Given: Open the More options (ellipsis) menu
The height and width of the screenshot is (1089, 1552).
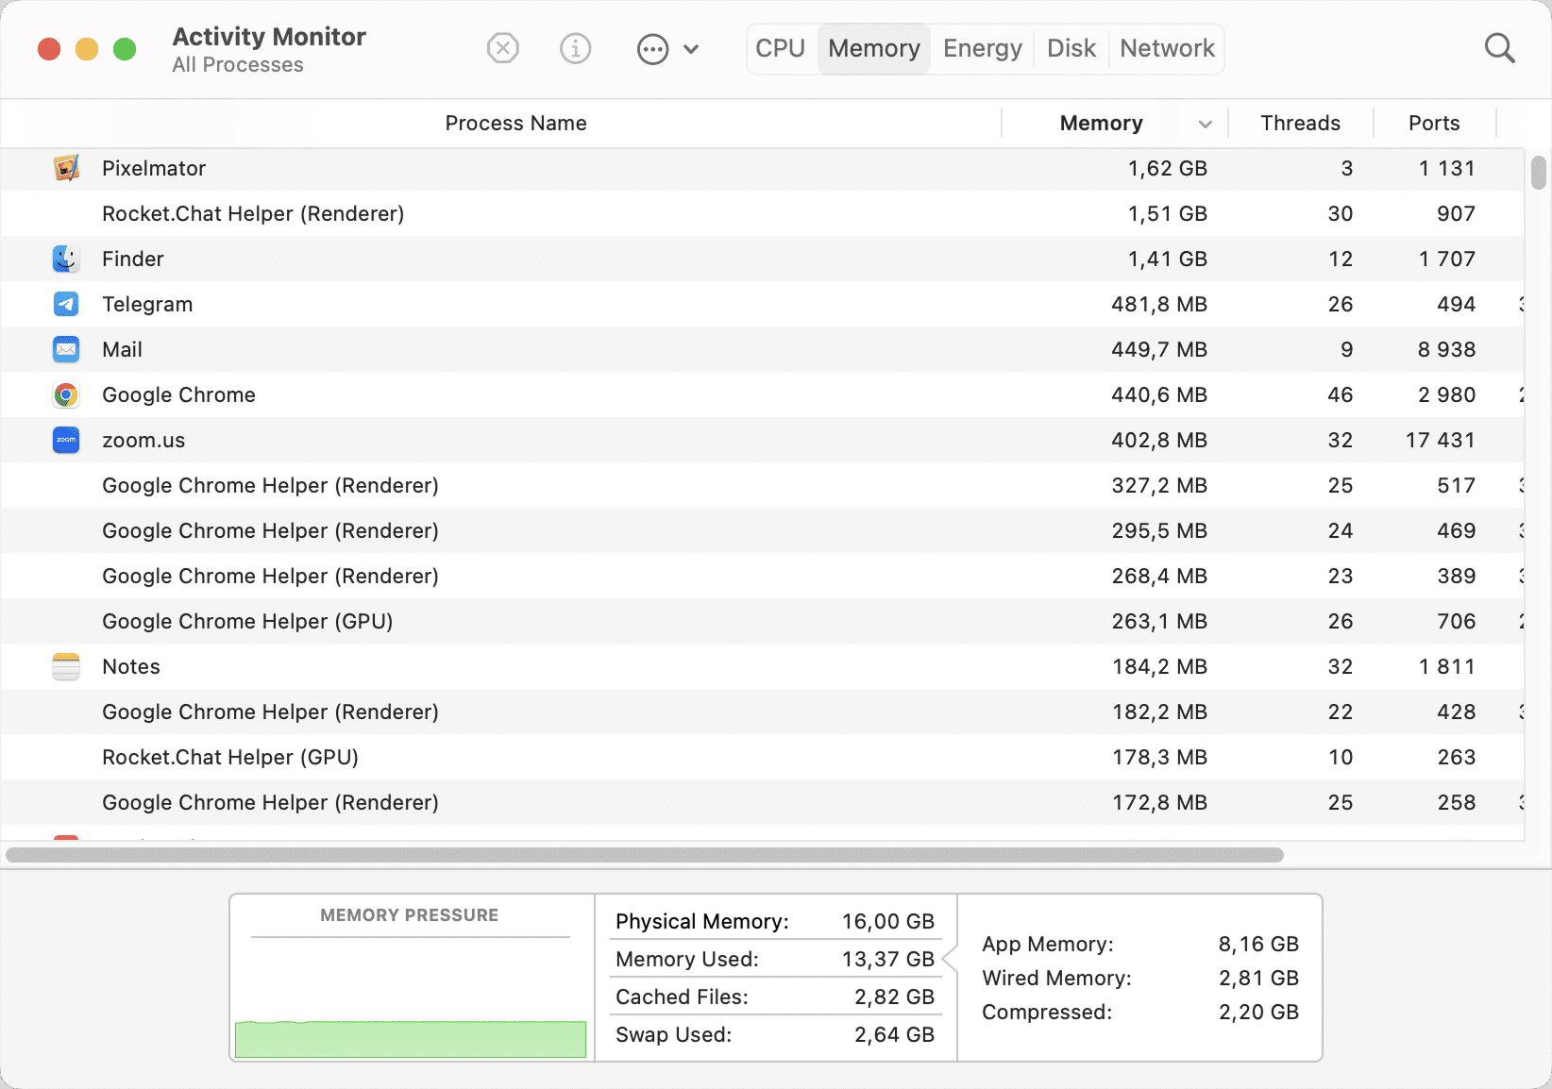Looking at the screenshot, I should [x=652, y=48].
